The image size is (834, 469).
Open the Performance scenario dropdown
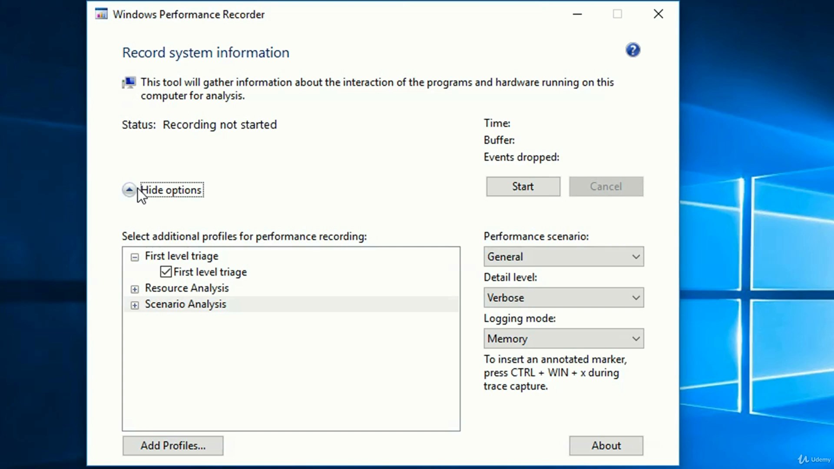coord(564,257)
